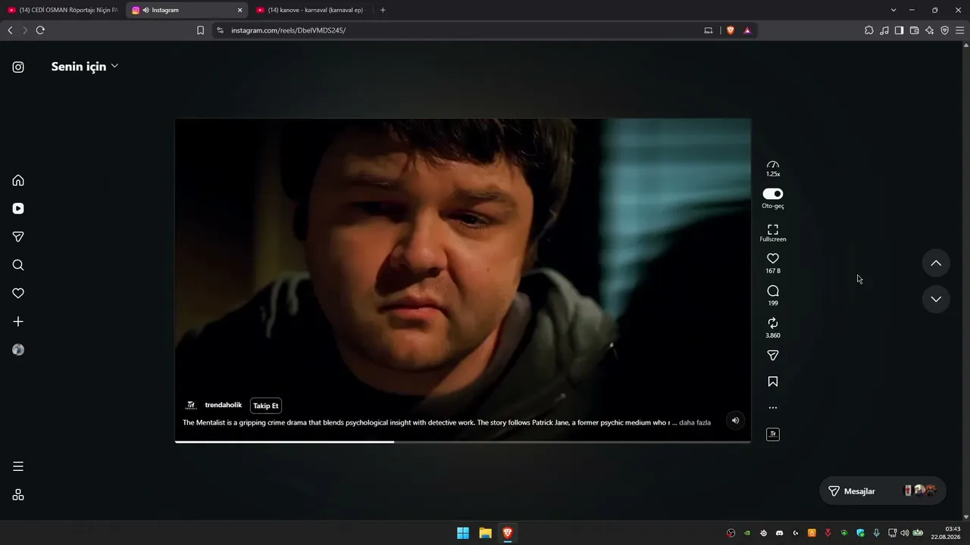Repost the reel with the repost icon
This screenshot has height=545, width=970.
[x=773, y=323]
